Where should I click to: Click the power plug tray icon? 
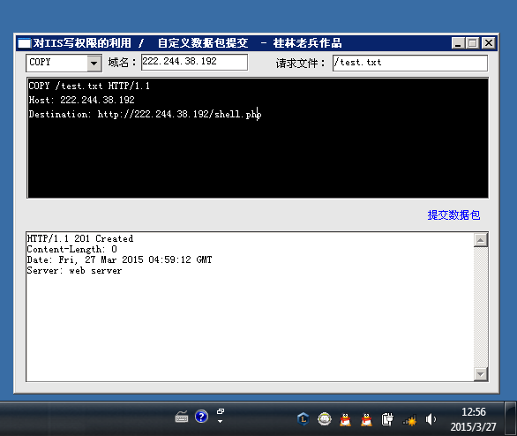pos(387,419)
